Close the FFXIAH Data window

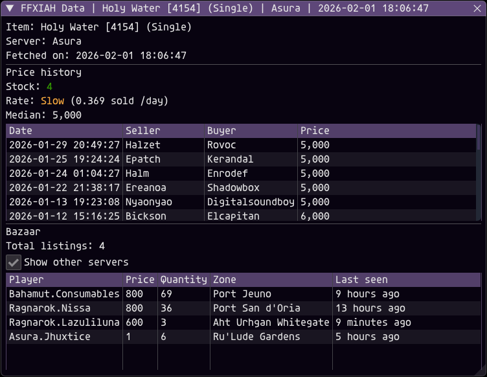477,8
